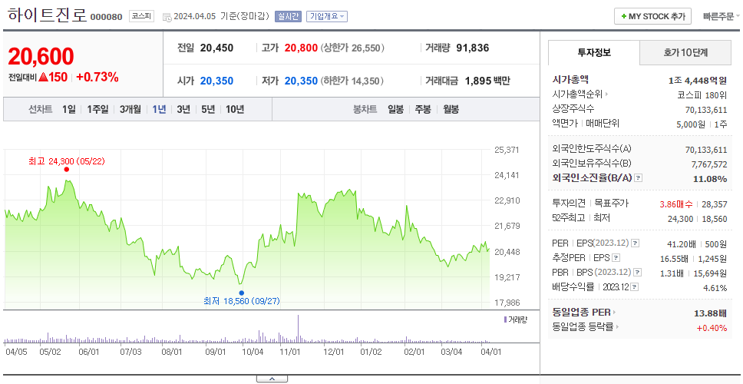The image size is (743, 384).
Task: Expand the 빠른주문 dropdown
Action: [x=722, y=16]
